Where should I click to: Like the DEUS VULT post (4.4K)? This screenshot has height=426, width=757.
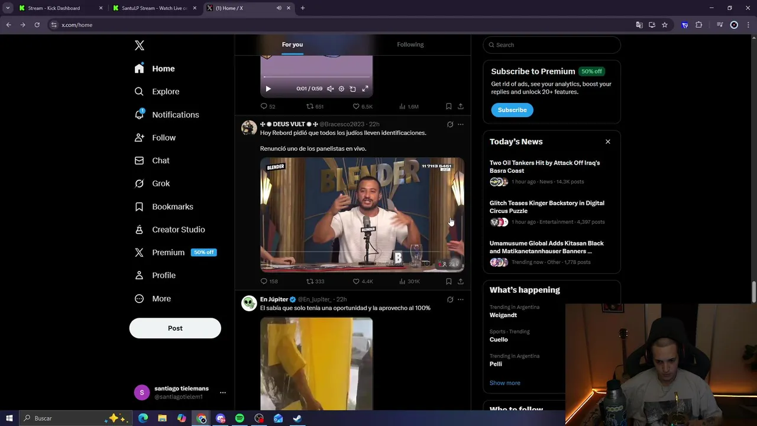(x=363, y=282)
